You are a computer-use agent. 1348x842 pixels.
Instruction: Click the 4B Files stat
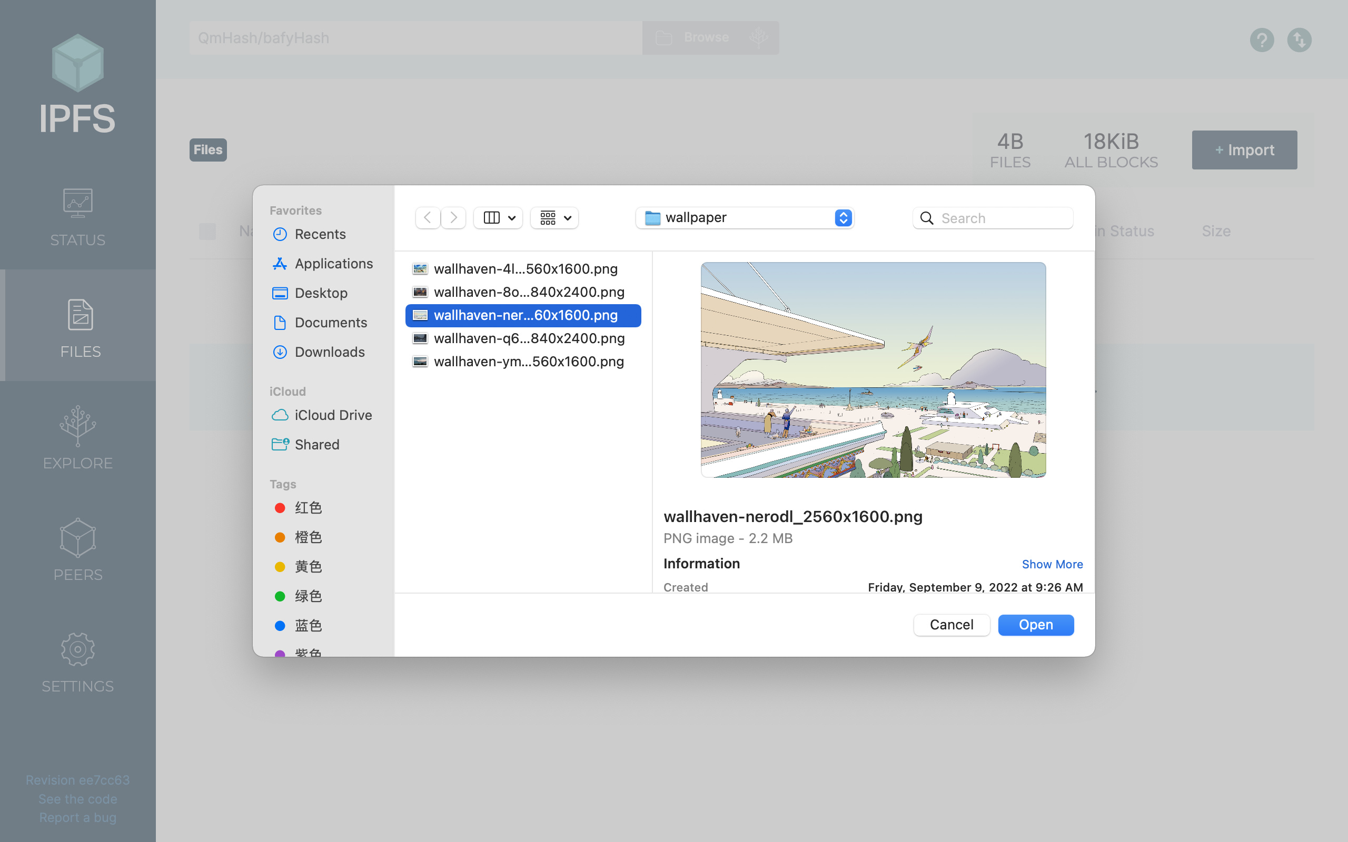[x=1010, y=150]
